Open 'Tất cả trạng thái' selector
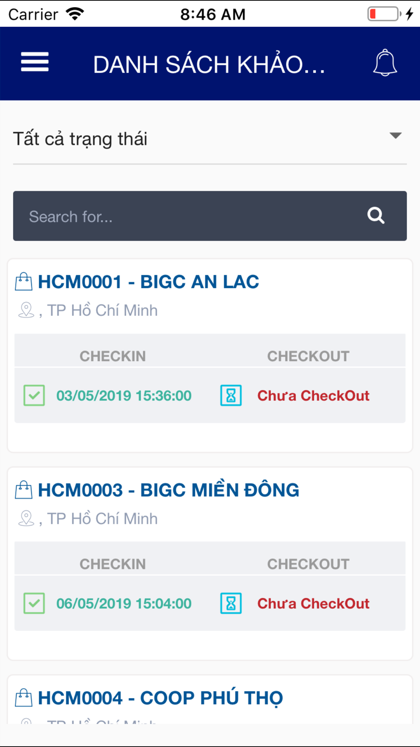Image resolution: width=420 pixels, height=747 pixels. point(210,139)
